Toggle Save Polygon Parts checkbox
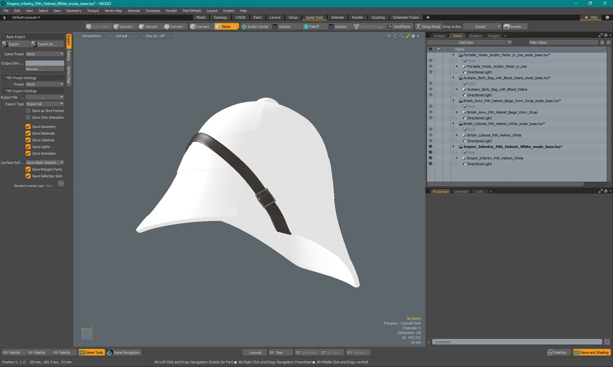This screenshot has width=613, height=367. [x=28, y=169]
